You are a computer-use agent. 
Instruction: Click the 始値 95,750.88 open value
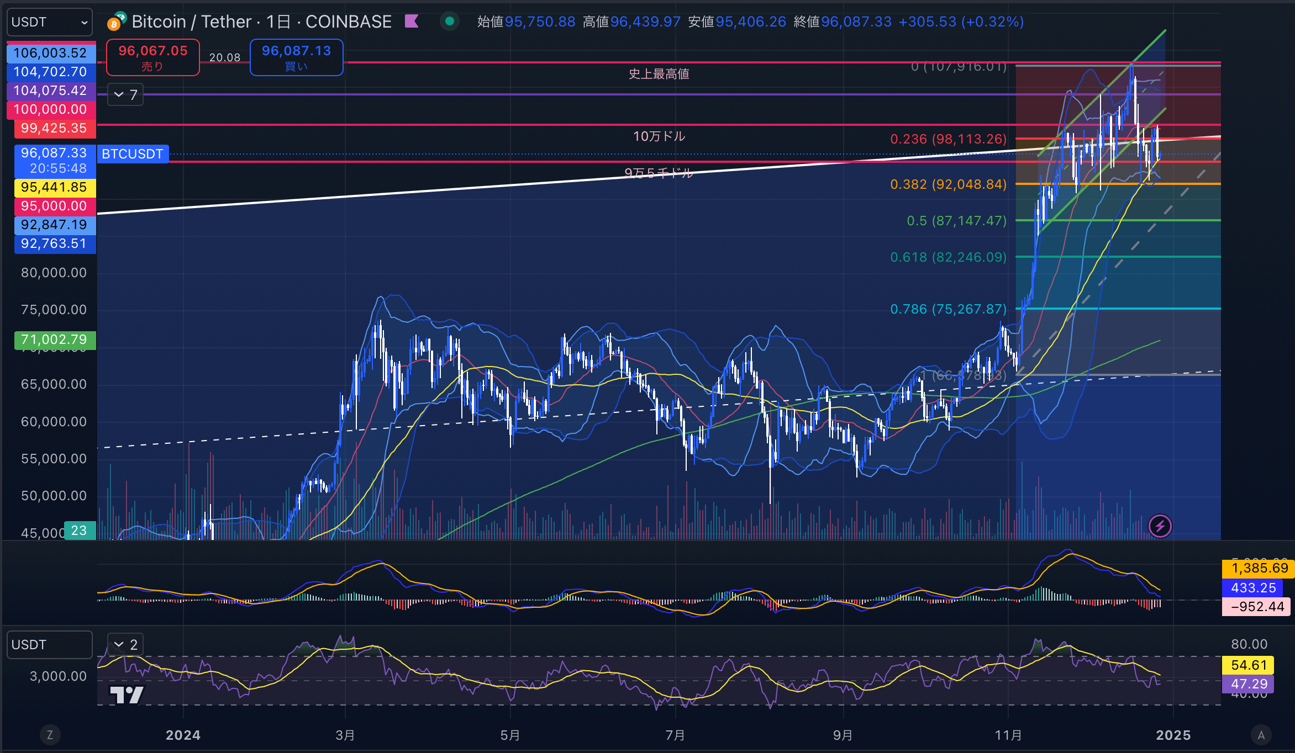527,22
